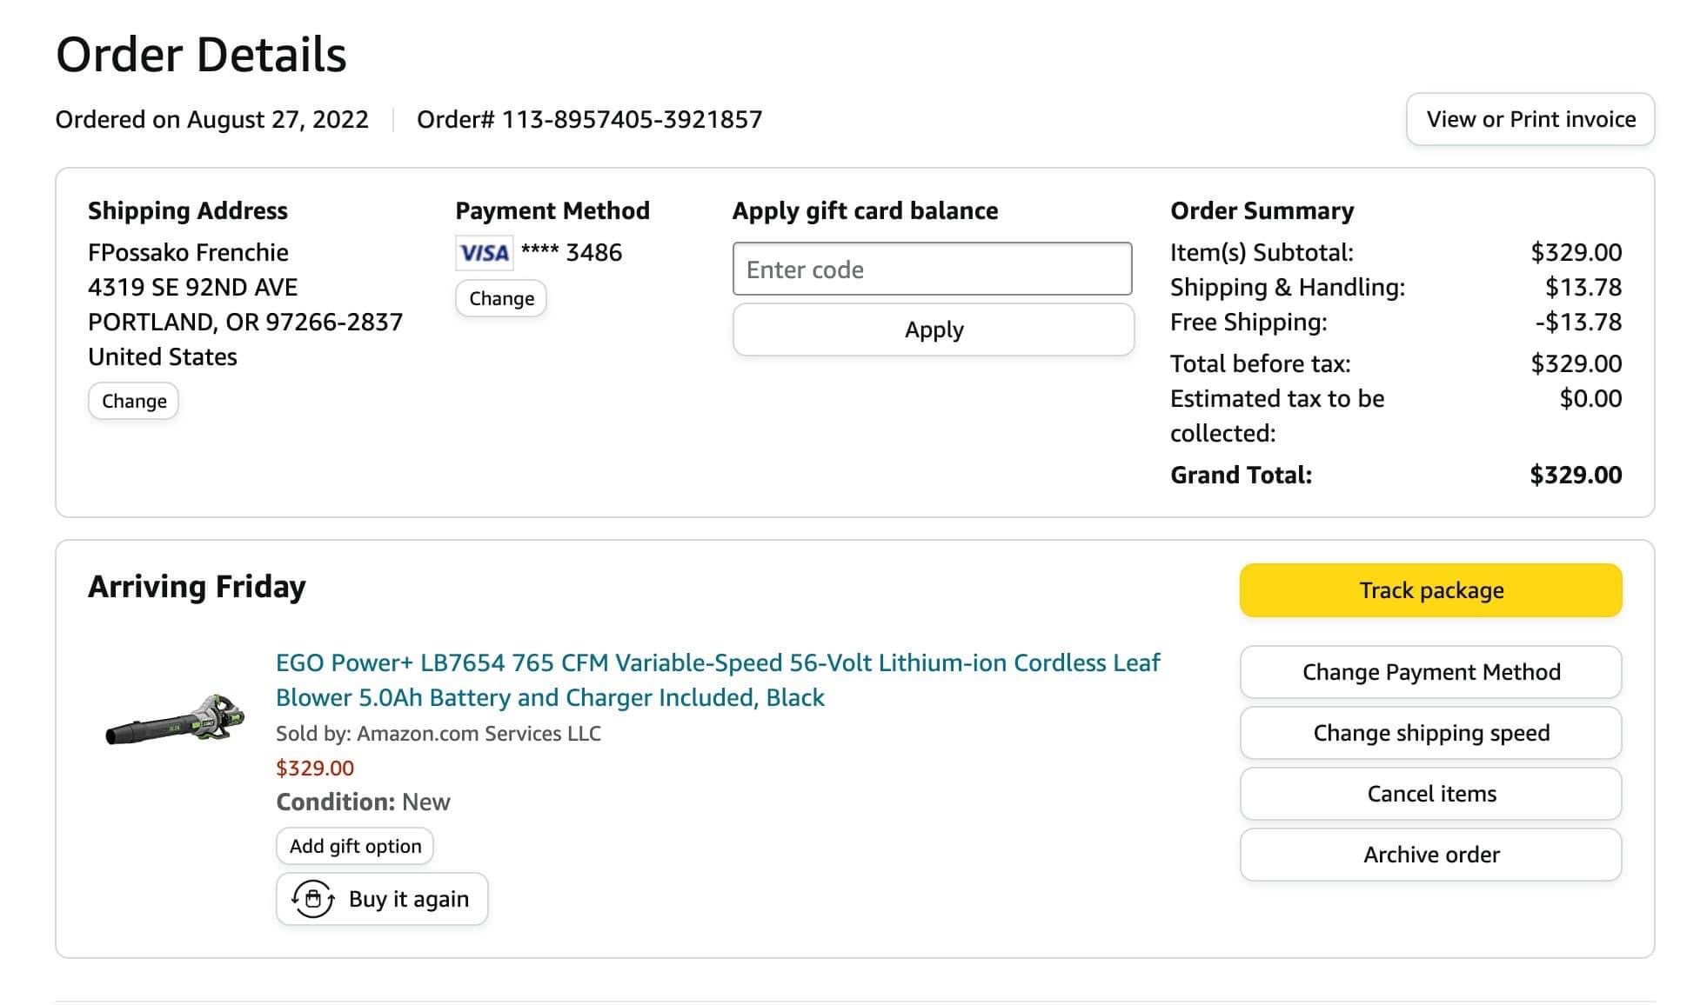1707x1005 pixels.
Task: Change the Visa payment method card
Action: 501,298
